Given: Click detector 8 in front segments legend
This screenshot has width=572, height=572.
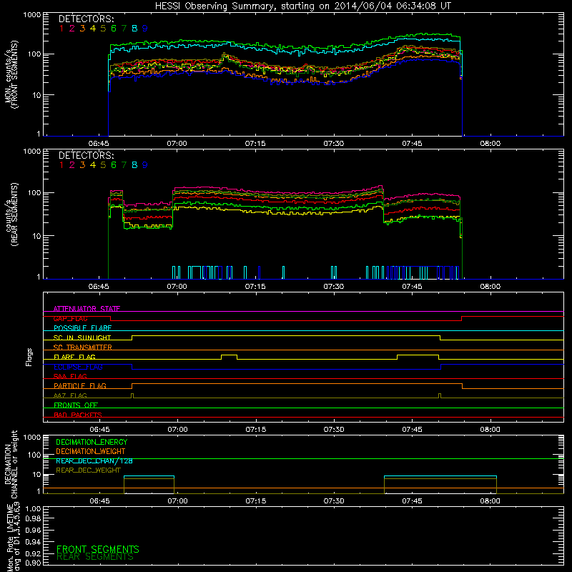Looking at the screenshot, I should tap(134, 29).
